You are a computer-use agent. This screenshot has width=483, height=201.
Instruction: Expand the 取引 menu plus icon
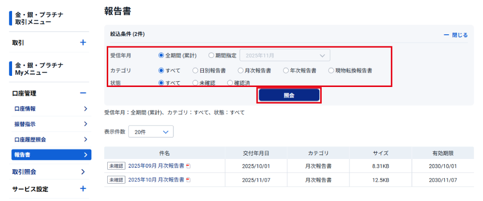click(x=83, y=43)
